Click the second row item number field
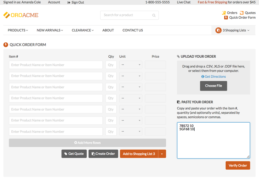Image resolution: width=259 pixels, height=181 pixels. 56,76
